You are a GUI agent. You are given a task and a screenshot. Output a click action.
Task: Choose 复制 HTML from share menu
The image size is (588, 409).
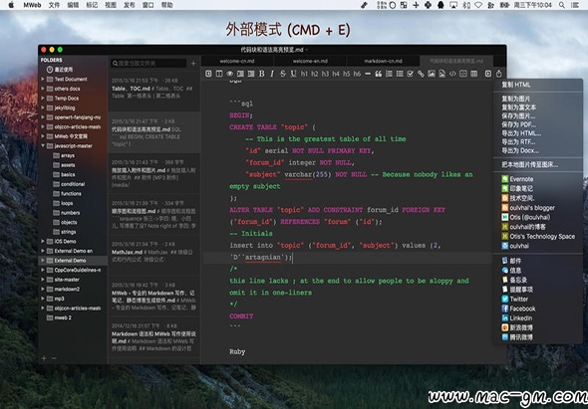pos(538,85)
